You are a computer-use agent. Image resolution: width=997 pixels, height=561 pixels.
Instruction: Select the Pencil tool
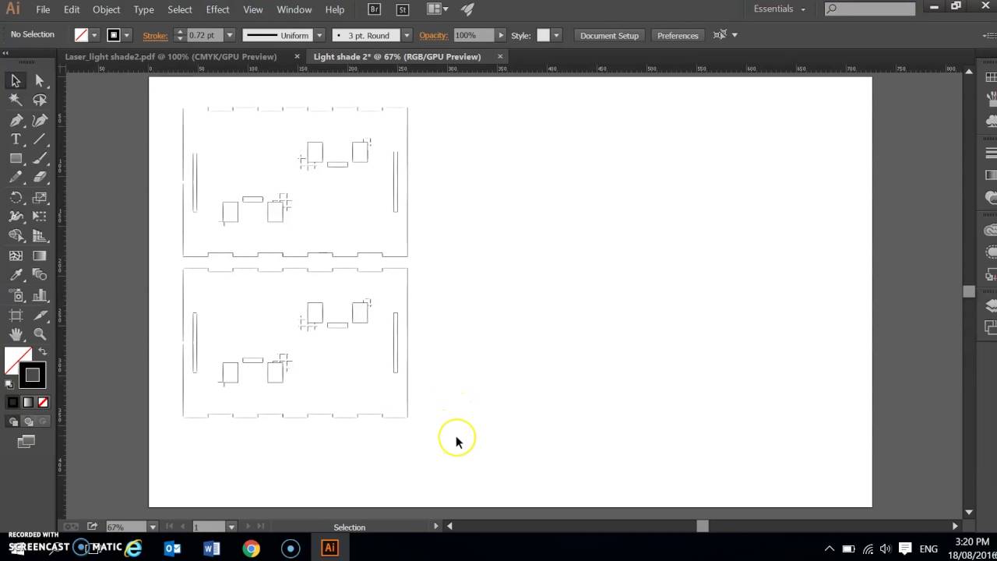[x=16, y=178]
